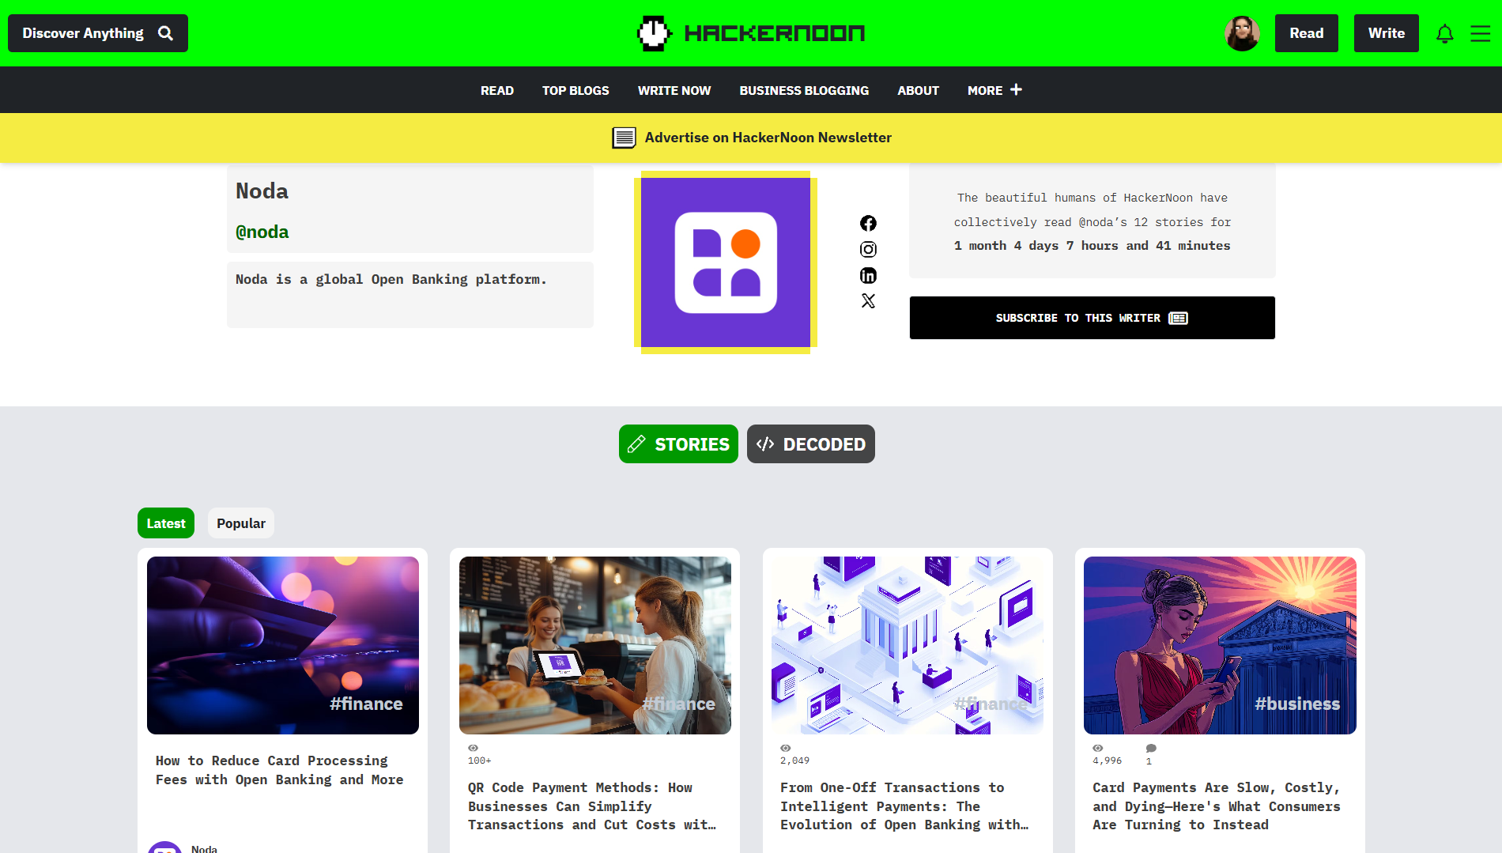This screenshot has height=853, width=1502.
Task: Open the READ nav menu
Action: 497,90
